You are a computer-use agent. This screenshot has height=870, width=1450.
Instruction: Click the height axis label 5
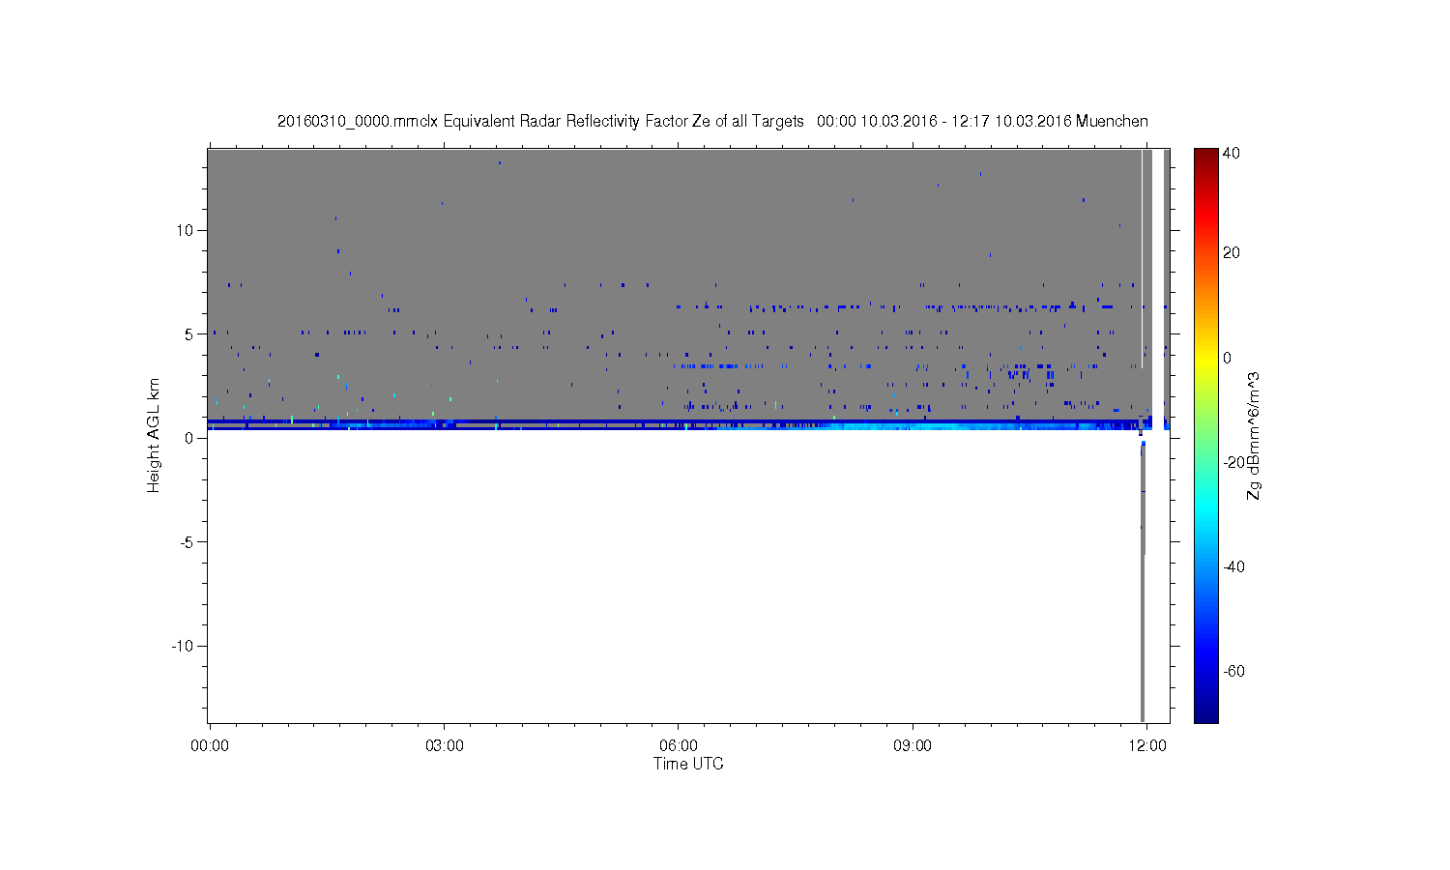point(190,334)
